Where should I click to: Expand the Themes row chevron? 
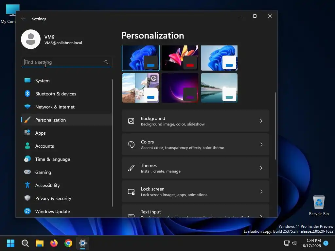point(261,168)
